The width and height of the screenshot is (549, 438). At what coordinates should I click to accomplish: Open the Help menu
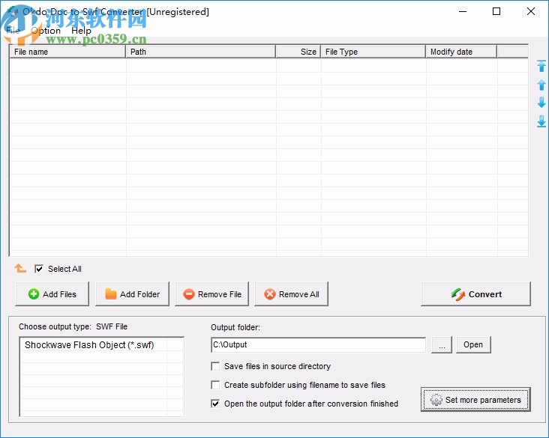[81, 31]
